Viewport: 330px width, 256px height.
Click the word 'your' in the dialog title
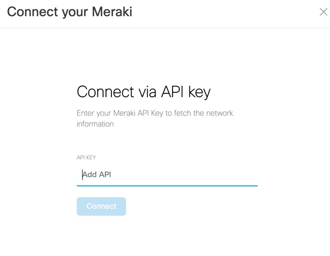(x=73, y=11)
